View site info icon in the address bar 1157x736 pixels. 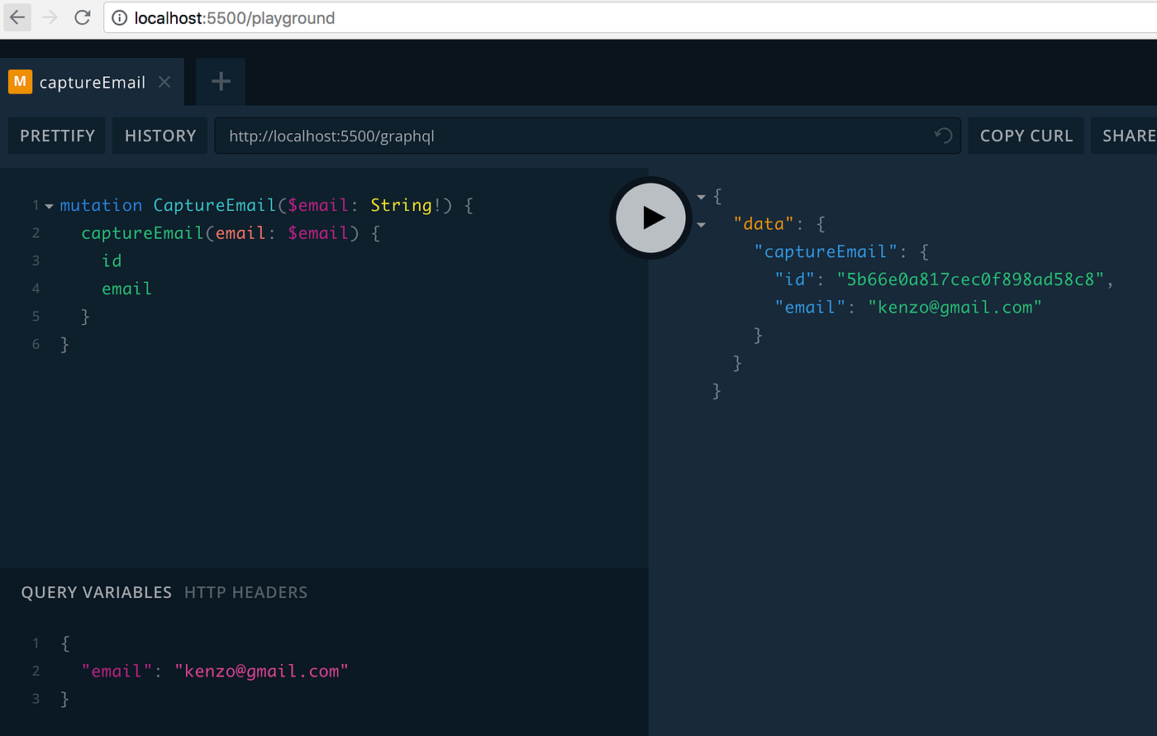click(x=120, y=18)
